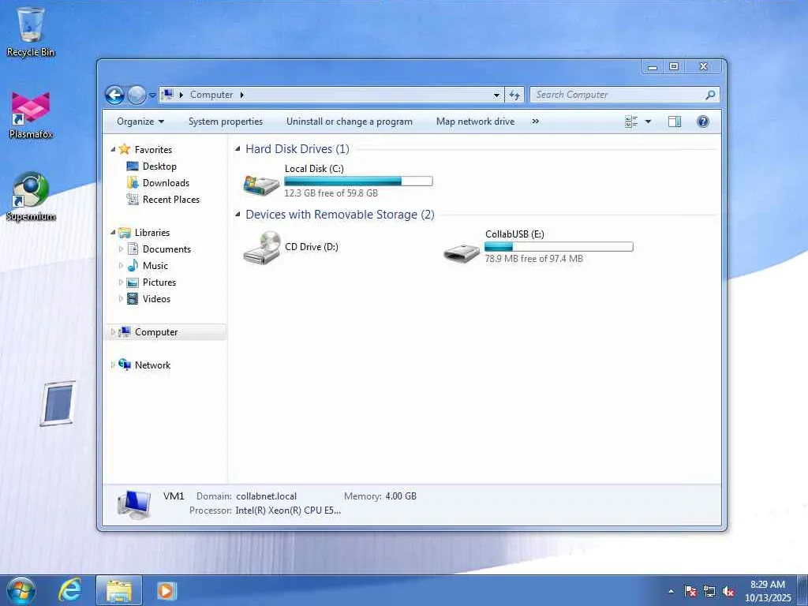Click the Windows Explorer taskbar button
The image size is (808, 606).
119,591
